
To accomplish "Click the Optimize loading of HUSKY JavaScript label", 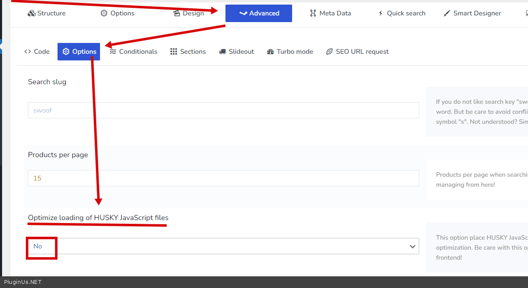I will [x=98, y=218].
